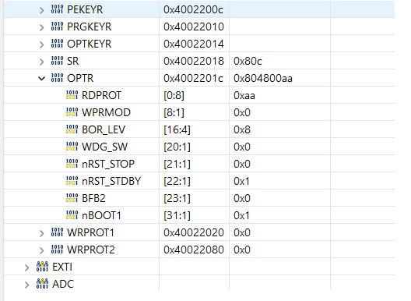Expand the WRPROT2 register
Viewport: 411px width, 301px height.
click(x=42, y=250)
